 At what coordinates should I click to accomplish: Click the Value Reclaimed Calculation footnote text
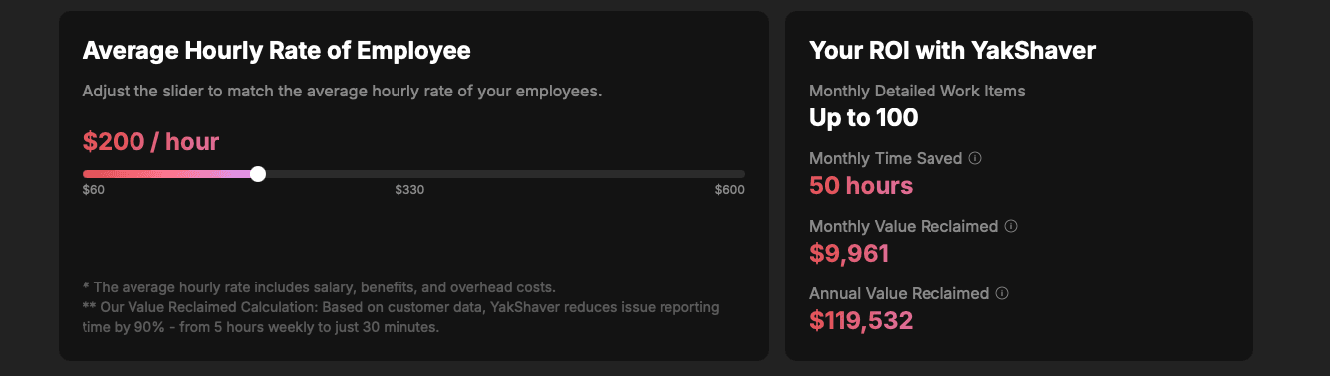click(400, 317)
